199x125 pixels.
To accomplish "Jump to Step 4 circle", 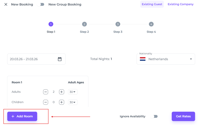I will coord(151,24).
